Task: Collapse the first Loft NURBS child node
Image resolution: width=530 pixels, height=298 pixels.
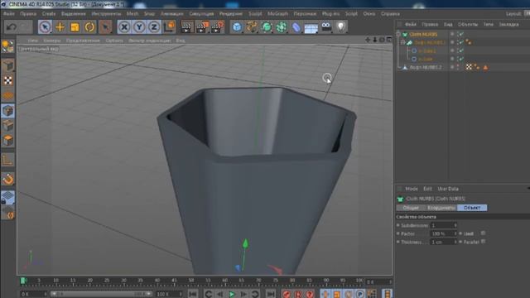Action: pos(402,42)
